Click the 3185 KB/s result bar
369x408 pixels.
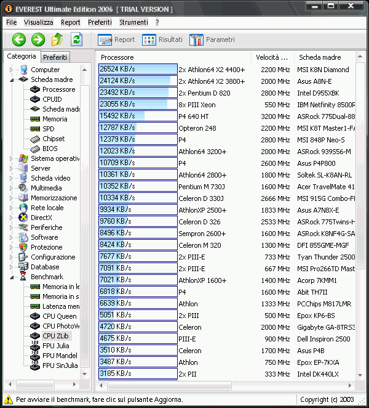138,373
